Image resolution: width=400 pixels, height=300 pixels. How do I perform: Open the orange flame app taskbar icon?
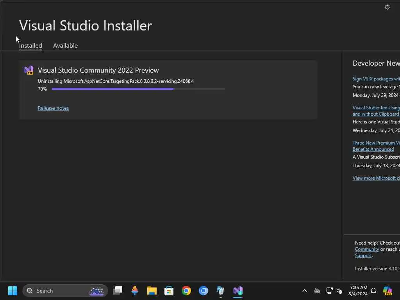coord(135,291)
